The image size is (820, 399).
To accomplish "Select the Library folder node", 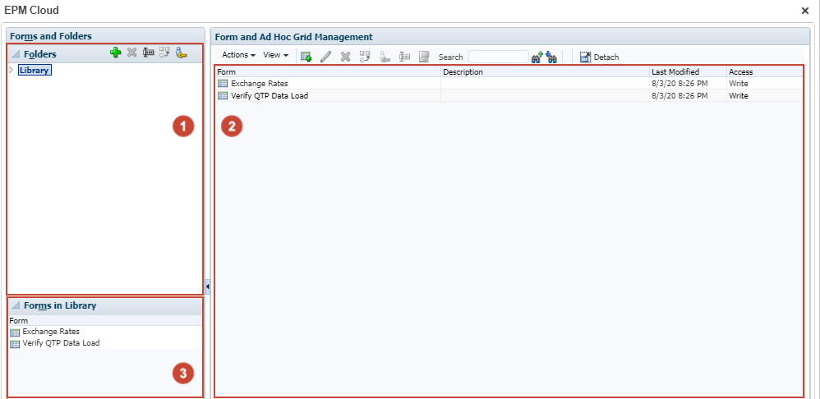I will 35,70.
